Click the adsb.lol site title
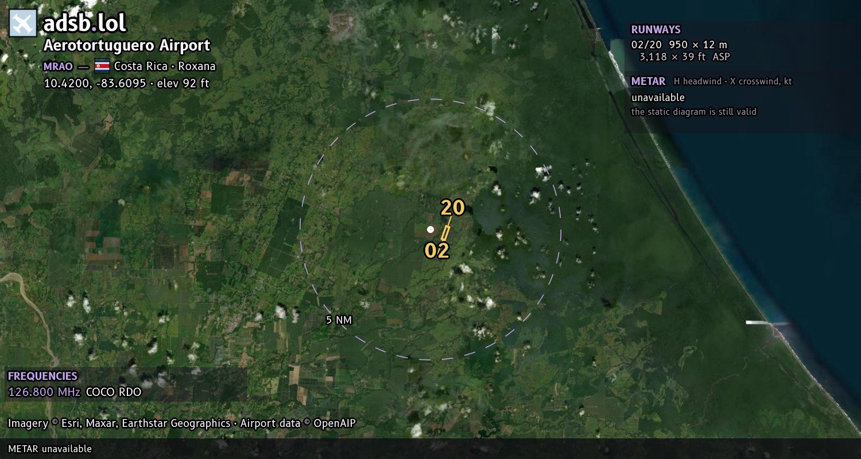The height and width of the screenshot is (459, 861). tap(85, 24)
